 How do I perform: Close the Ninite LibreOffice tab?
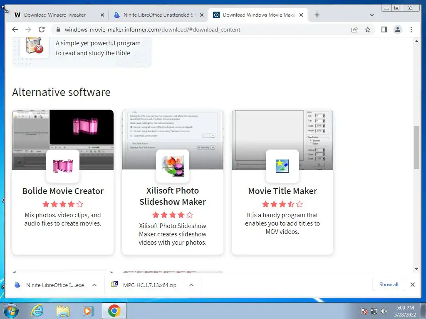point(202,15)
